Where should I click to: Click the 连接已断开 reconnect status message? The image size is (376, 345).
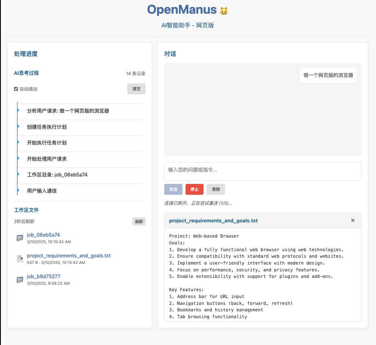click(x=198, y=203)
